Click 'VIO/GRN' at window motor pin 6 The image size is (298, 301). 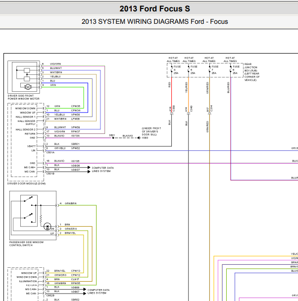coord(55,64)
